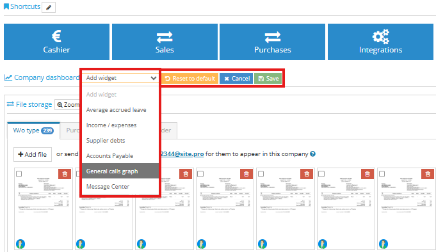Delete the seventh document with trash icon
This screenshot has width=436, height=252.
(x=428, y=174)
